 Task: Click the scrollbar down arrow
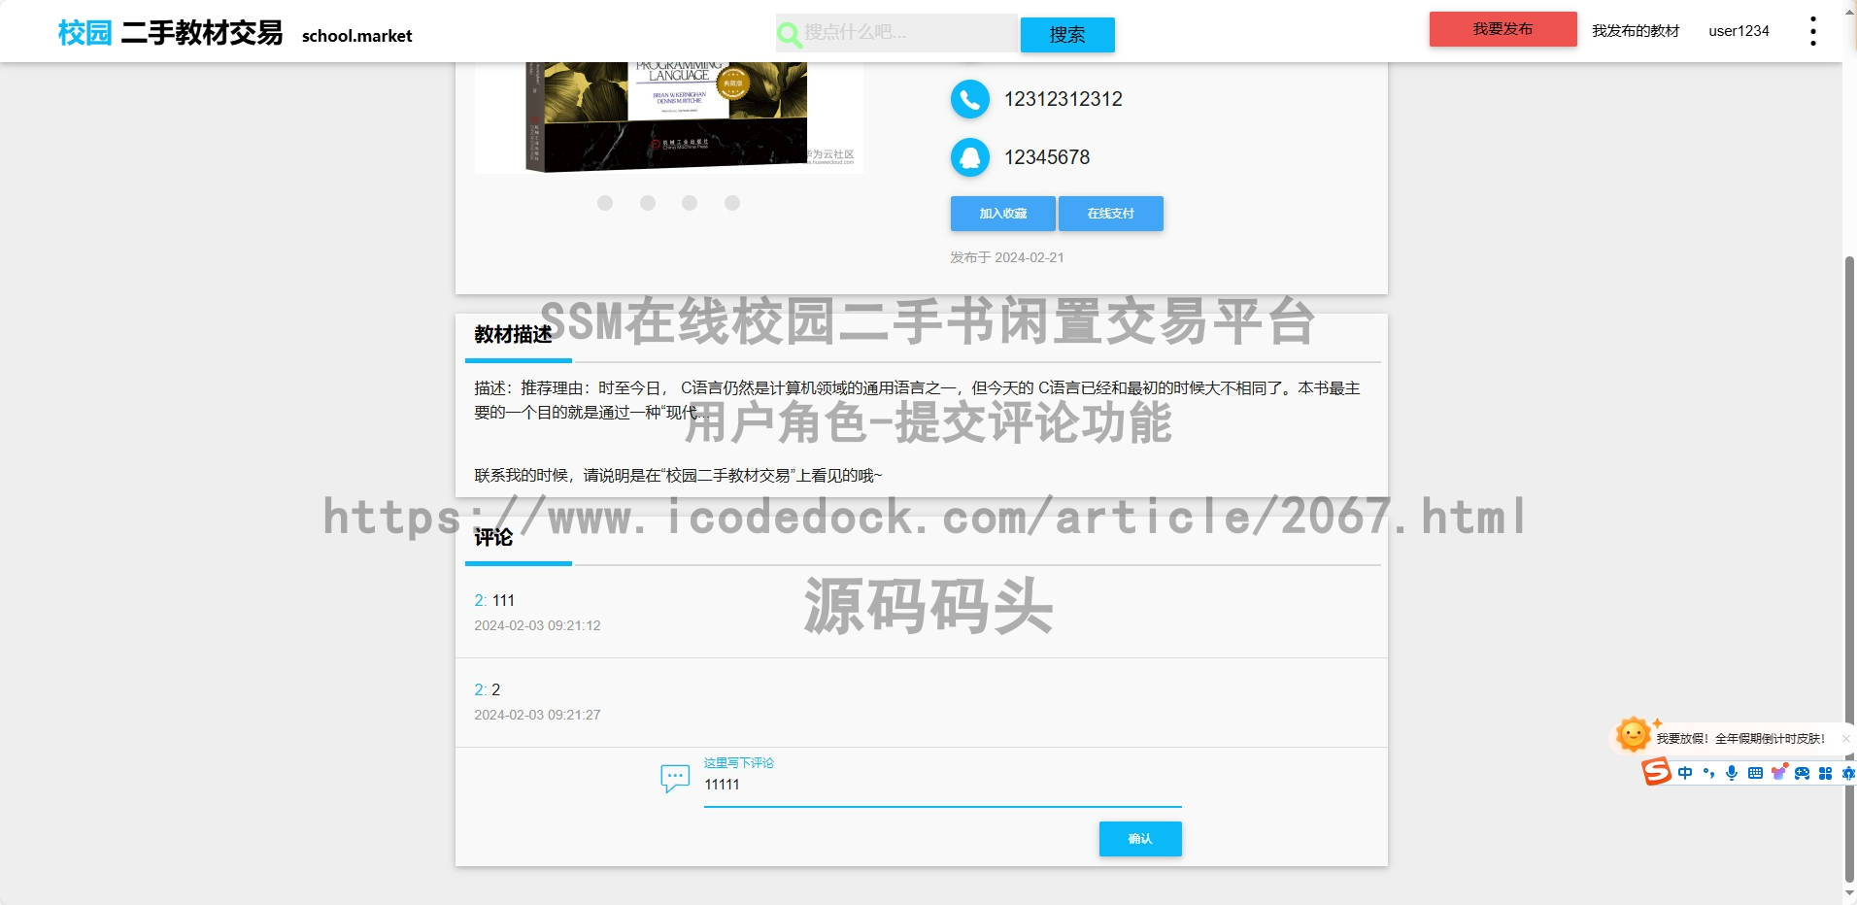point(1849,893)
